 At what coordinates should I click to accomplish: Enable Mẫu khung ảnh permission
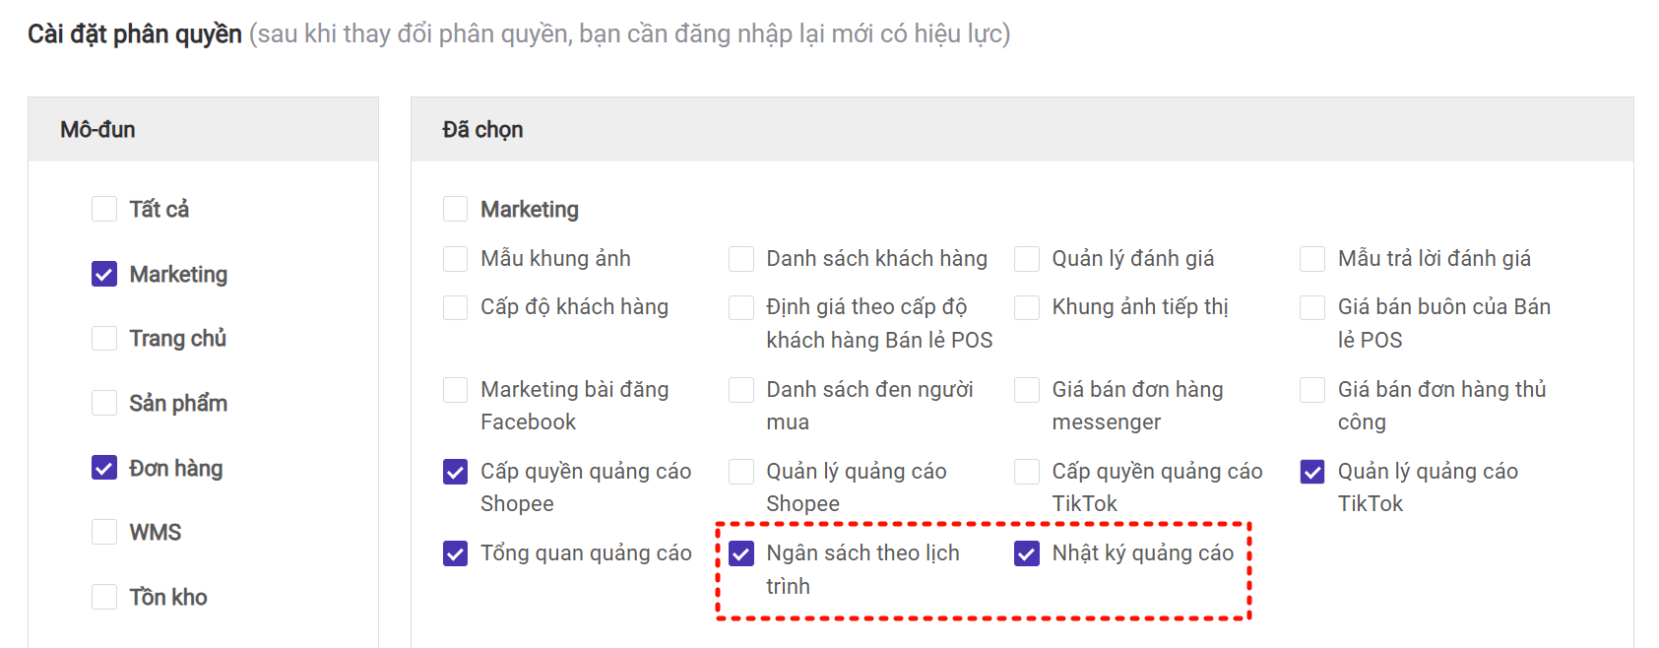tap(455, 258)
